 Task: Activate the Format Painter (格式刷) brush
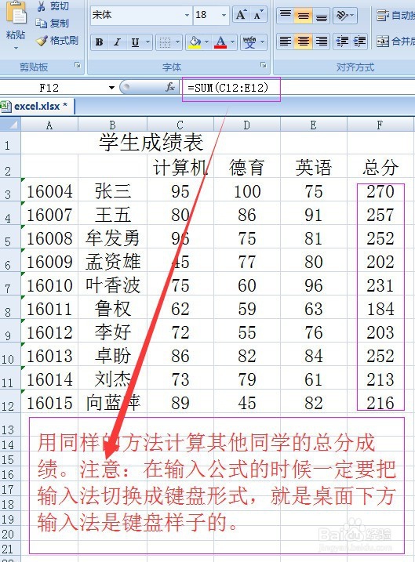tap(56, 41)
